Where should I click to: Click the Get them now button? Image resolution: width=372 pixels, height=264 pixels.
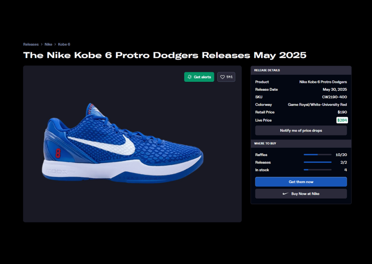coord(301,182)
